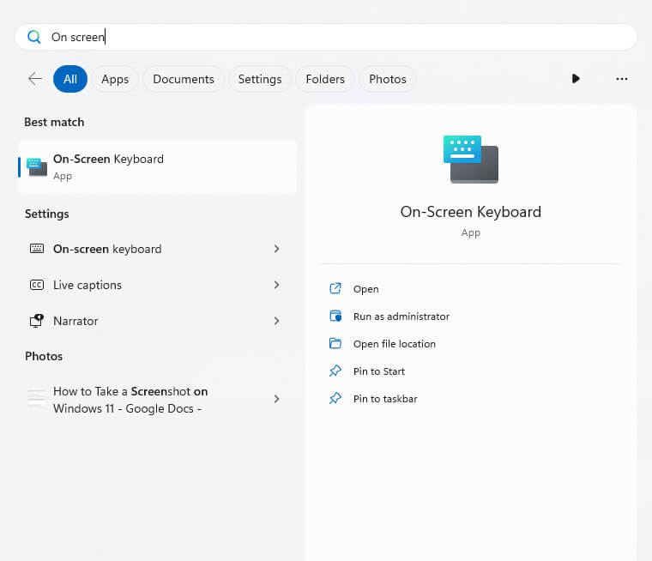Filter results by Photos

388,79
